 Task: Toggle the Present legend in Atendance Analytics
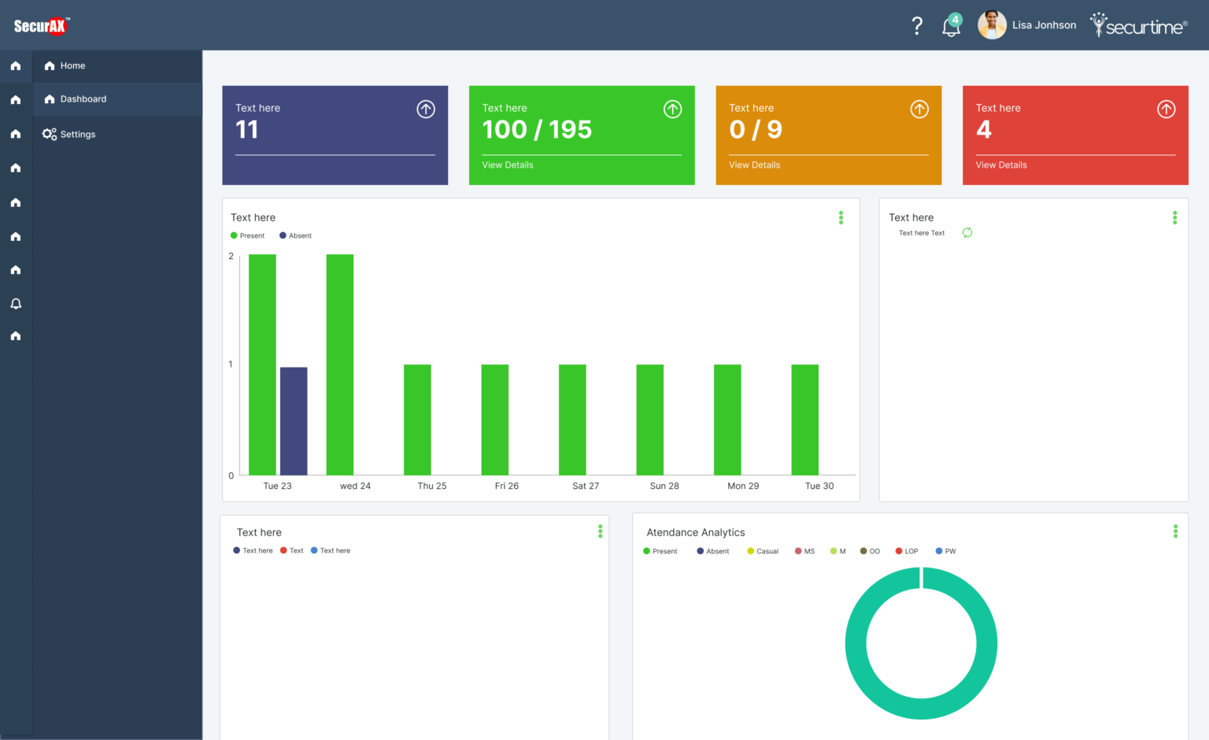coord(660,550)
